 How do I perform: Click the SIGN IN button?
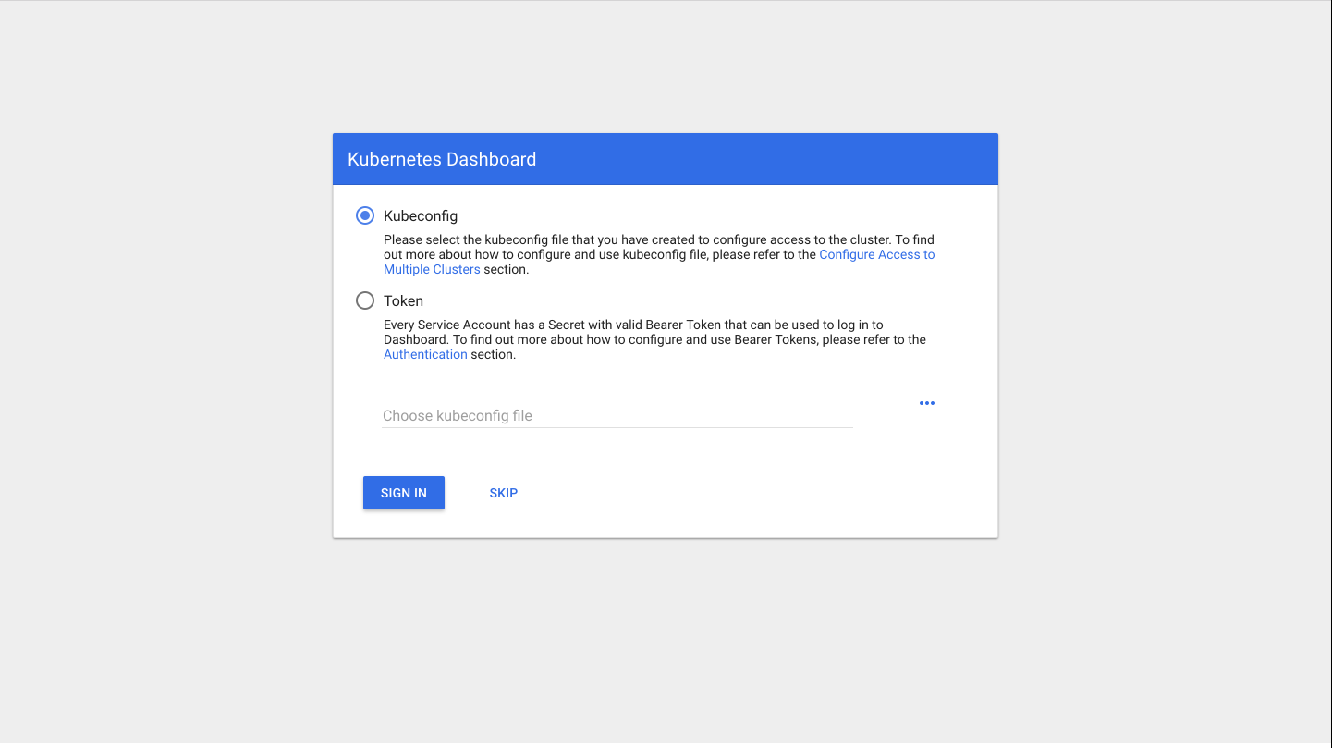pos(404,493)
